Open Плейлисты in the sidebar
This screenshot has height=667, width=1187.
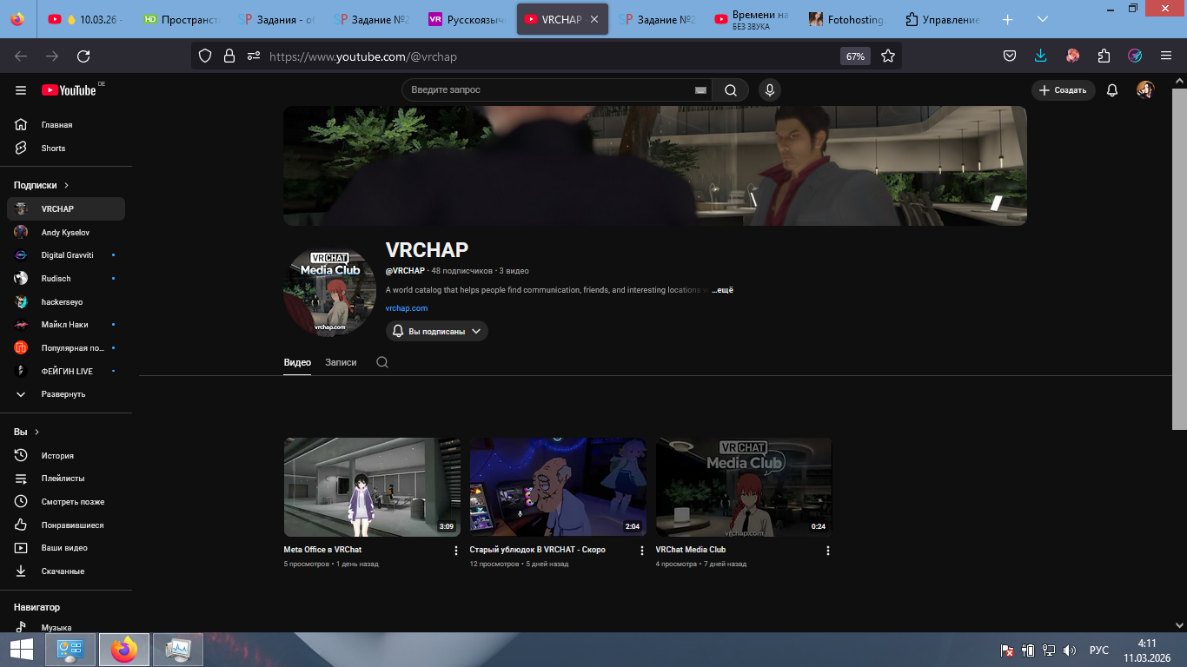click(x=66, y=479)
